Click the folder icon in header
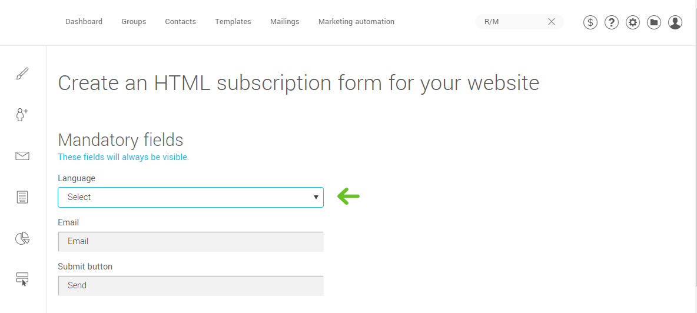The image size is (697, 313). coord(654,22)
